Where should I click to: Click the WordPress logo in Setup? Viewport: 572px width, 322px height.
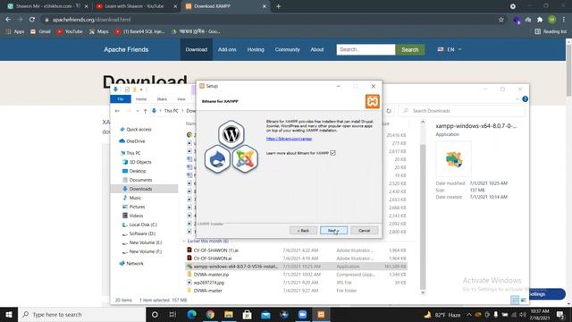231,134
